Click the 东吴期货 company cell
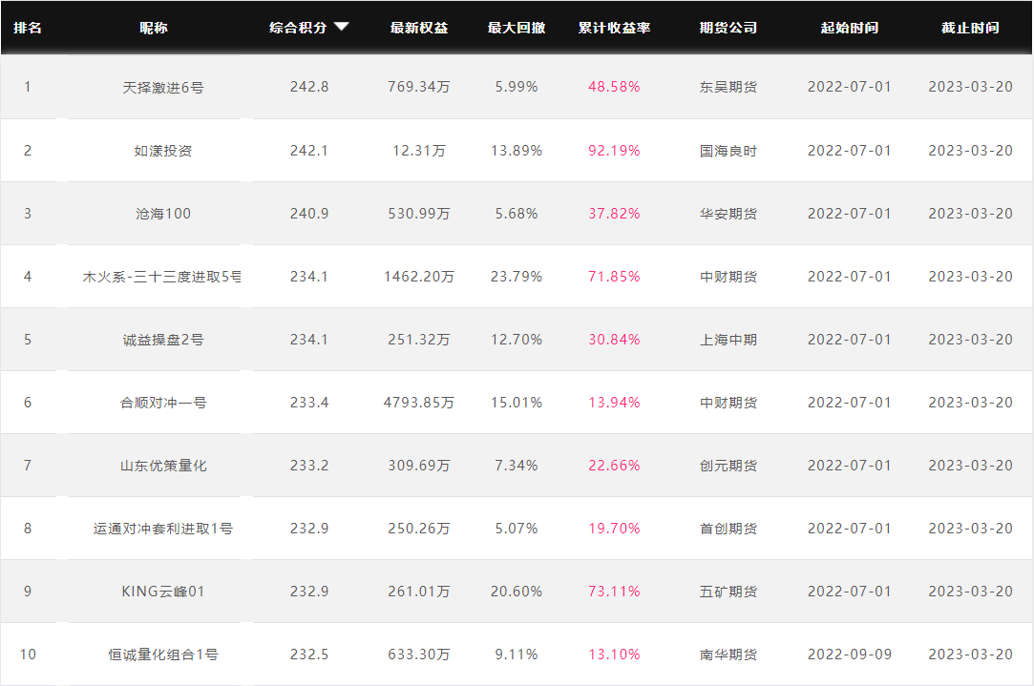 (728, 87)
